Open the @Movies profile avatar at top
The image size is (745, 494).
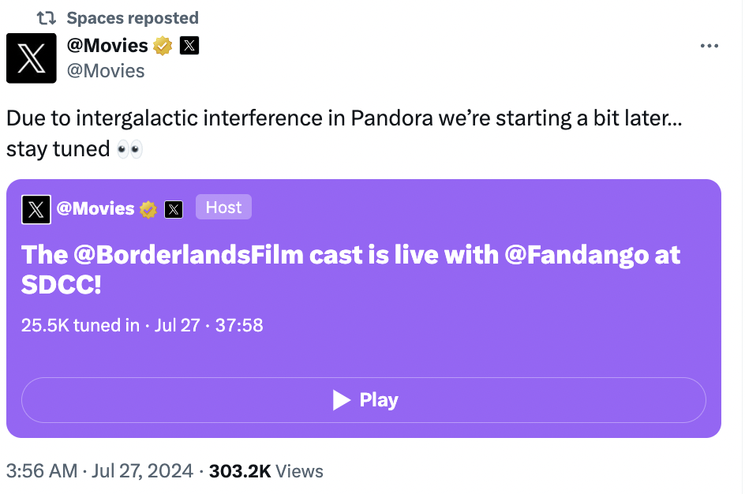click(x=32, y=58)
